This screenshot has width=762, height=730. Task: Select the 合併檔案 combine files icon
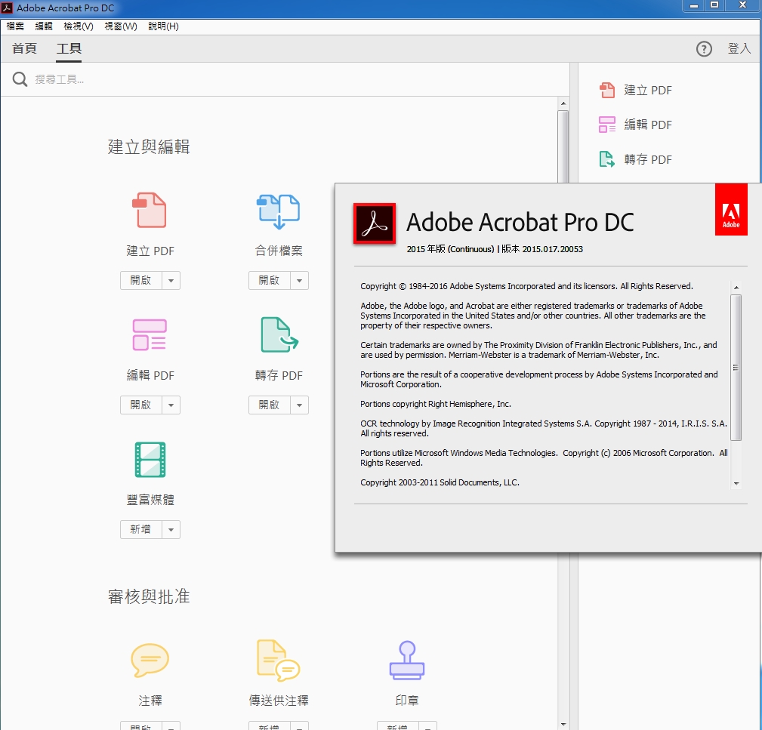[x=278, y=211]
